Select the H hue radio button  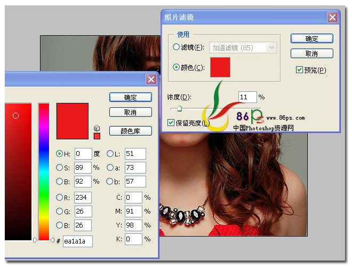click(x=59, y=153)
